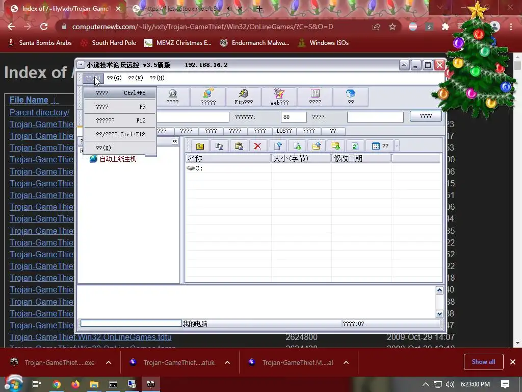The width and height of the screenshot is (522, 392).
Task: Open the ??(G) menu
Action: 114,78
